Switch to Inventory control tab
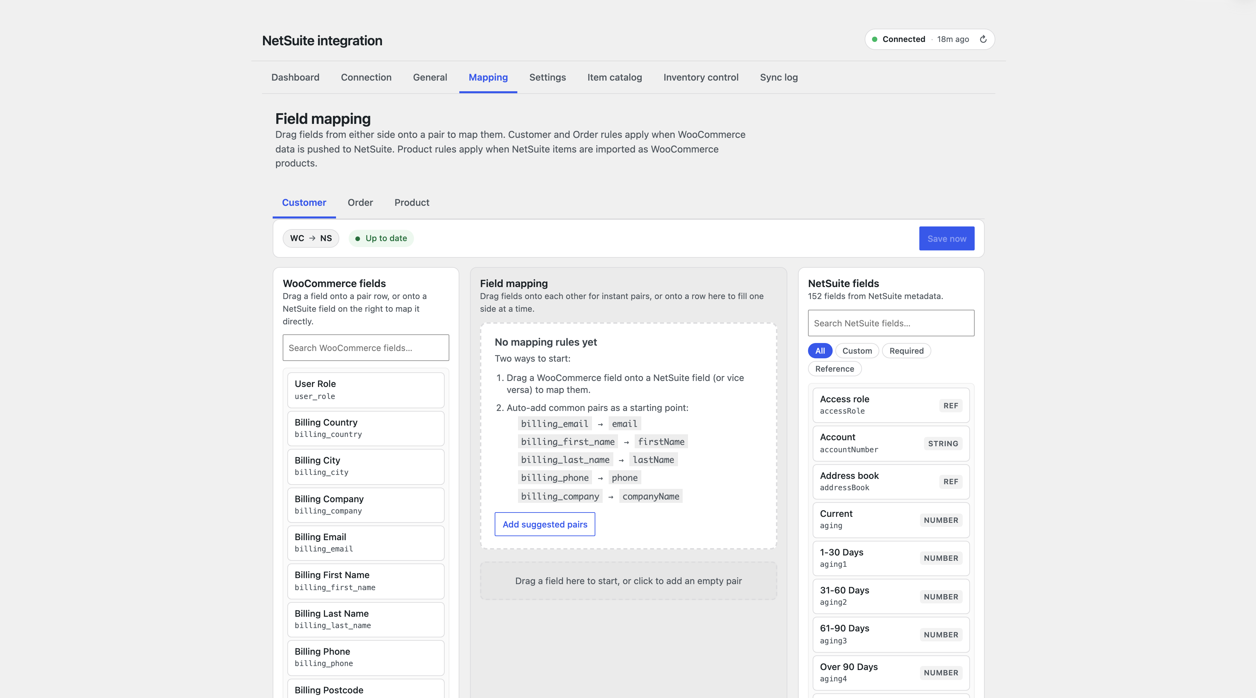1256x698 pixels. click(701, 78)
